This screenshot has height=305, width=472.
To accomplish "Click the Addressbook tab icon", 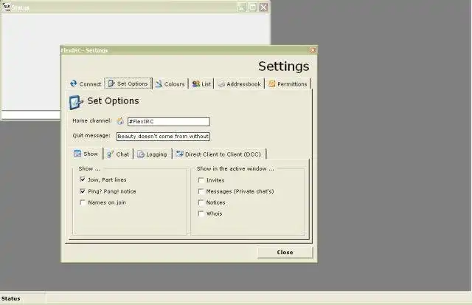I will point(221,83).
